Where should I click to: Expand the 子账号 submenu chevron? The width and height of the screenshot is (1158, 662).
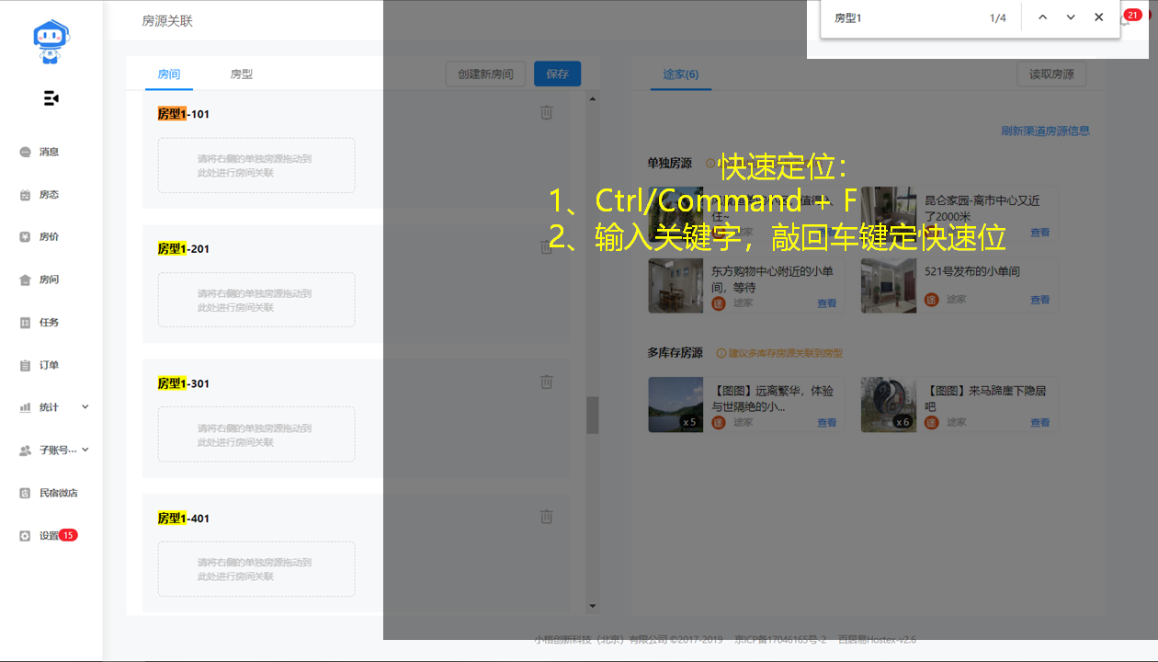coord(85,450)
